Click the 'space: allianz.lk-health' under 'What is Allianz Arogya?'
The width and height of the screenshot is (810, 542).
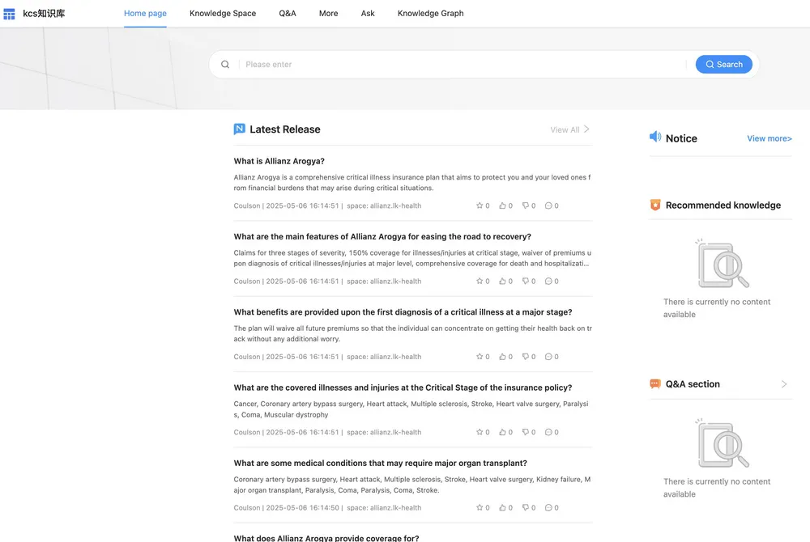pyautogui.click(x=384, y=205)
